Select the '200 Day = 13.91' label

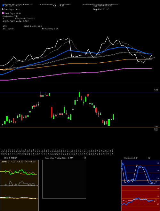(x=13, y=13)
